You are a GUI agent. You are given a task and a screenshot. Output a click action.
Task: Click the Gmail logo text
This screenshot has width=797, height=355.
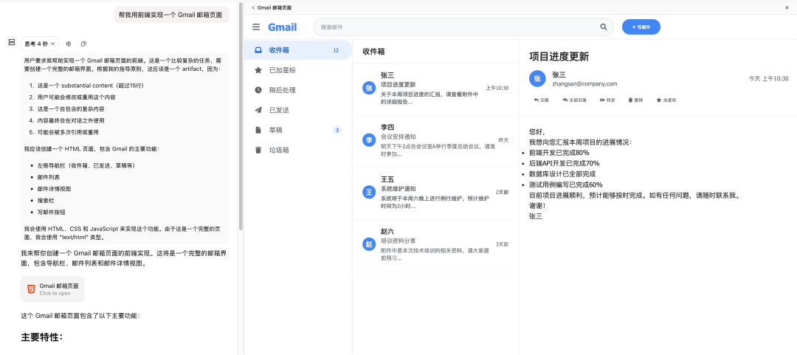[x=283, y=27]
